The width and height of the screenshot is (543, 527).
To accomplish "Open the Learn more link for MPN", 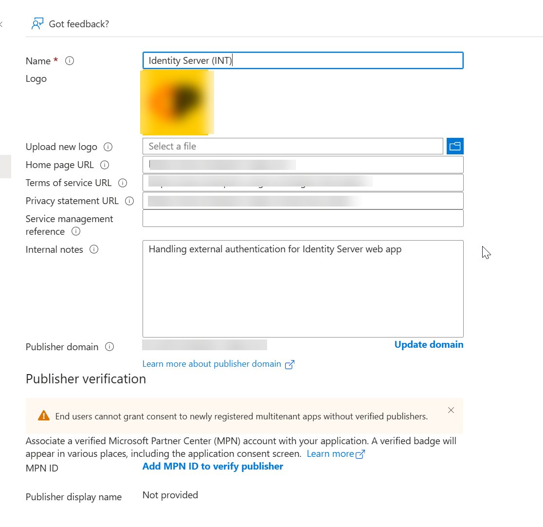I will (x=330, y=454).
